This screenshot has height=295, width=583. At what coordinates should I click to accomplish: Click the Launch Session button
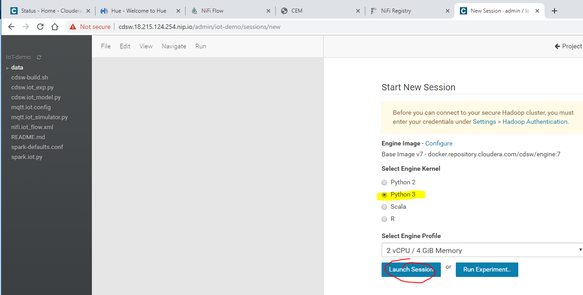point(411,270)
